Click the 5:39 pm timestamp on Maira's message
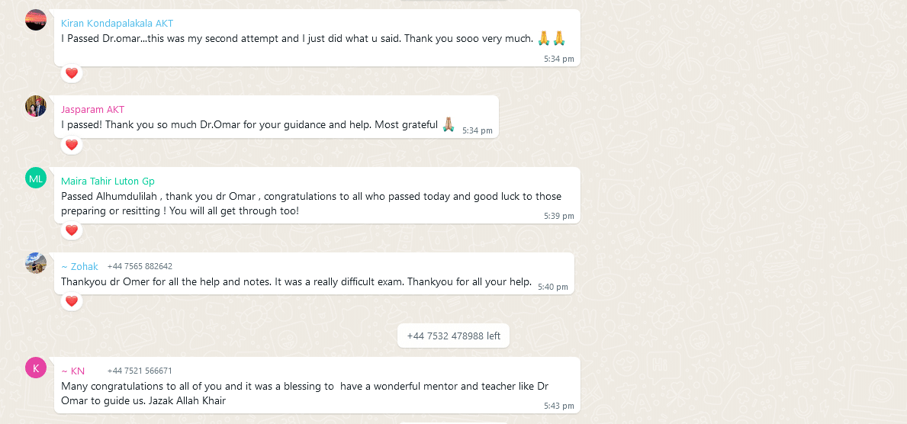The width and height of the screenshot is (907, 424). (x=559, y=217)
